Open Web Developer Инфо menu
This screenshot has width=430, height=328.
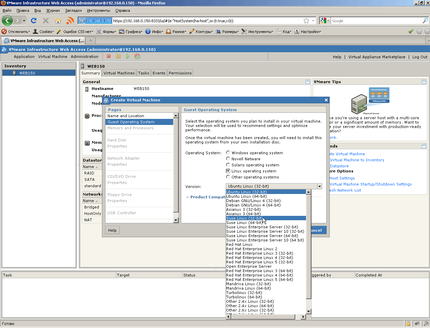154,31
